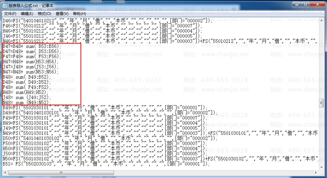Click the vertical scrollbar down arrow

coord(321,167)
